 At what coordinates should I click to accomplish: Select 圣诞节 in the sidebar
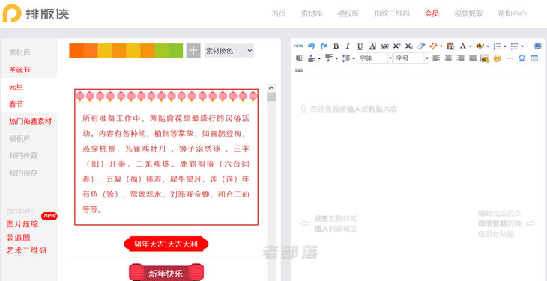point(20,70)
